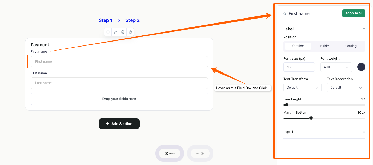The width and height of the screenshot is (373, 165).
Task: Open the Font weight dropdown
Action: [x=336, y=67]
